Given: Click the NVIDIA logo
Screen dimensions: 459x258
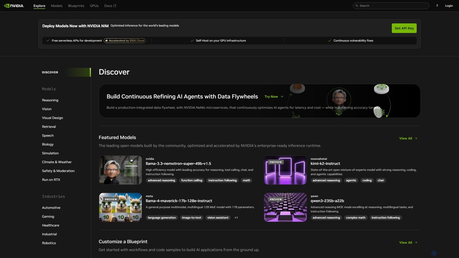Looking at the screenshot, I should tap(14, 6).
